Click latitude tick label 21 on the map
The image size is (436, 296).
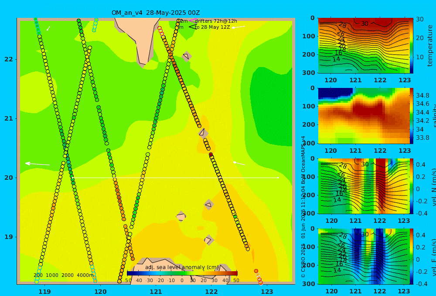click(9, 118)
